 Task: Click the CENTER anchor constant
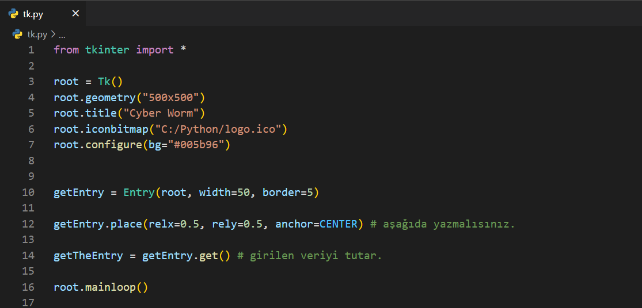click(339, 224)
